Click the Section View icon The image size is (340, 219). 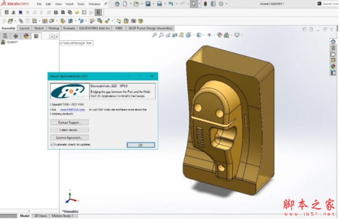pyautogui.click(x=175, y=35)
